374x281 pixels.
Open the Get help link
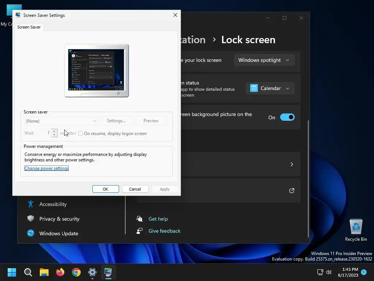click(x=158, y=219)
